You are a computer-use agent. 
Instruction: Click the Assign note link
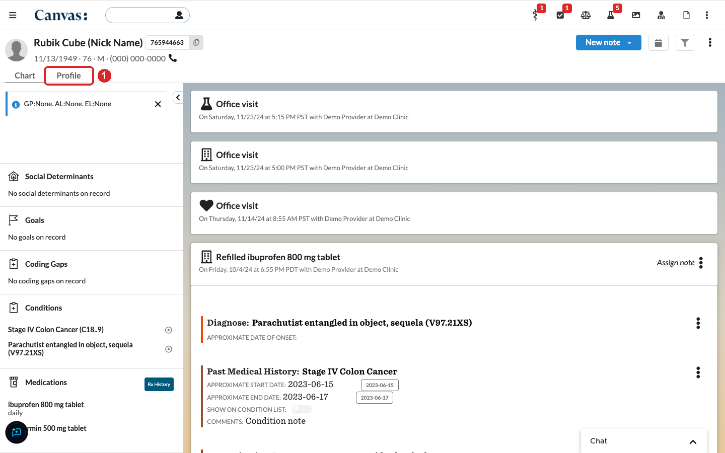[676, 263]
